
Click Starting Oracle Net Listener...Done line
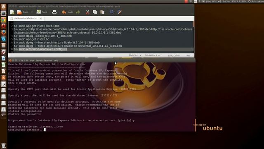(35, 127)
